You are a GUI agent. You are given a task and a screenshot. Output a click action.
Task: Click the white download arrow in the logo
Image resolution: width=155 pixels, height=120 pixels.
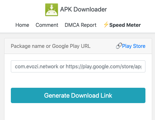[x=52, y=7]
